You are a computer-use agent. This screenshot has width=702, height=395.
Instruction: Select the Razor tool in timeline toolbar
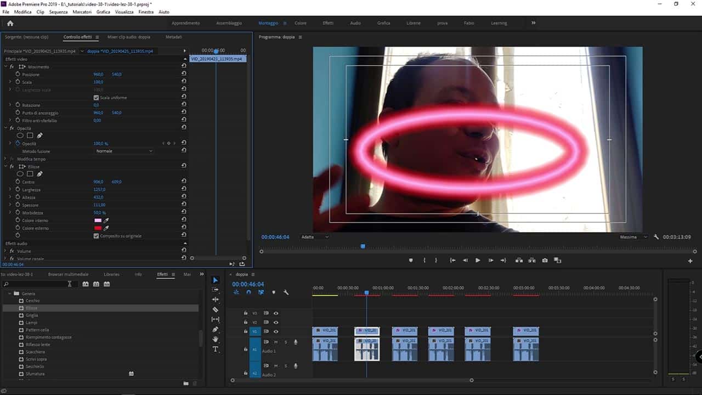pos(216,309)
